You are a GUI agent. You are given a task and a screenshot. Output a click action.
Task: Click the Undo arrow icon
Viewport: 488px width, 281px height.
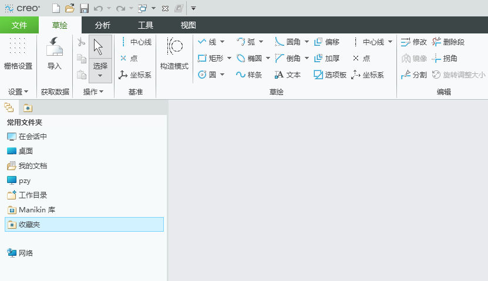coord(98,8)
